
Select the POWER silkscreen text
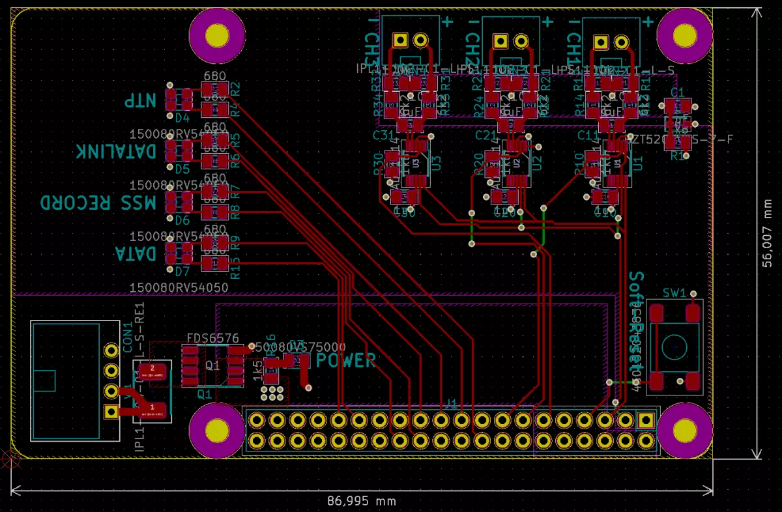(x=345, y=360)
